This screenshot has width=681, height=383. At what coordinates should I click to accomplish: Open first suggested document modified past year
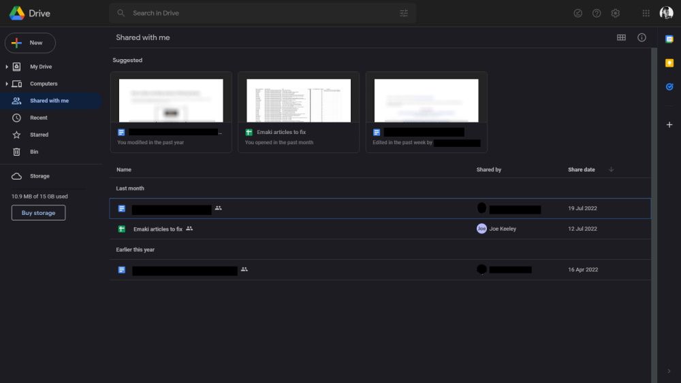click(171, 112)
